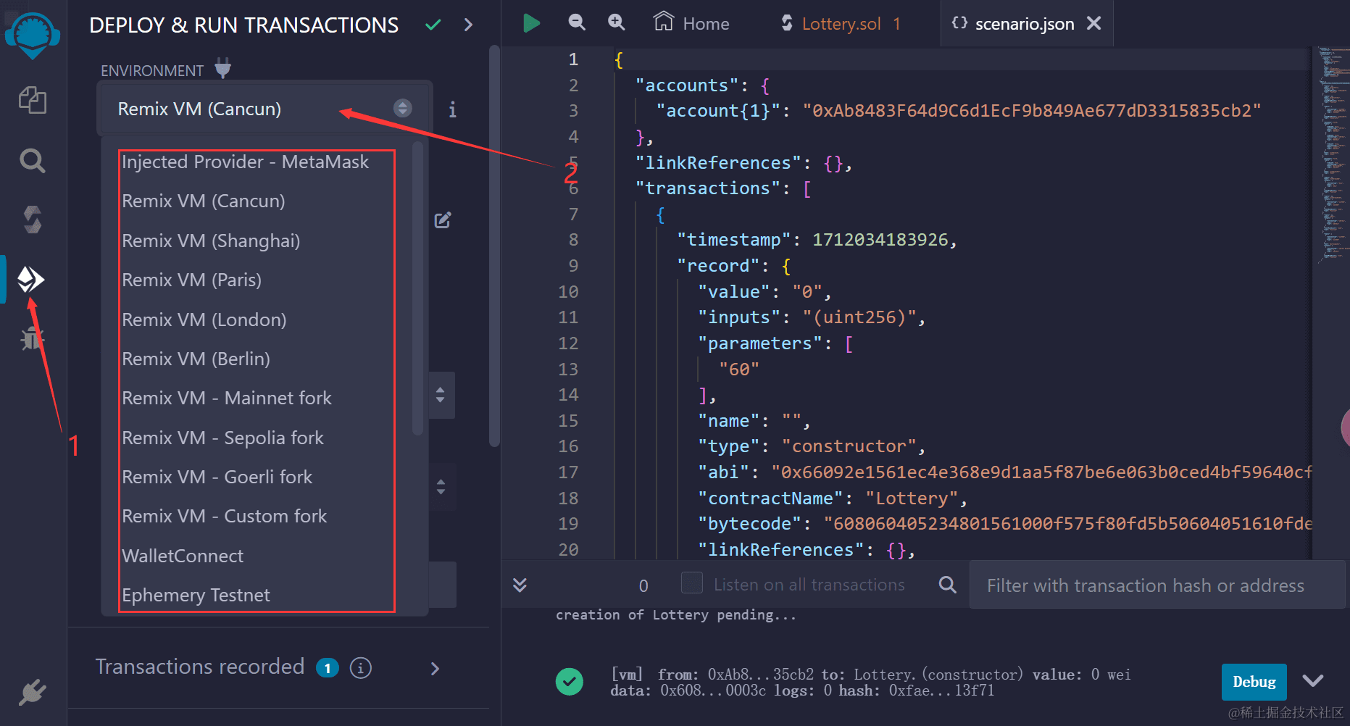Choose Remix VM (Paris) environment

191,280
